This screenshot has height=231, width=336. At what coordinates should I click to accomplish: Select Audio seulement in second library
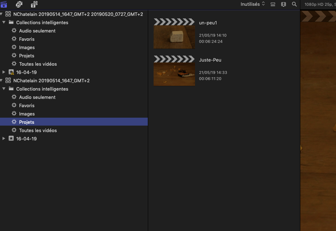pos(37,97)
